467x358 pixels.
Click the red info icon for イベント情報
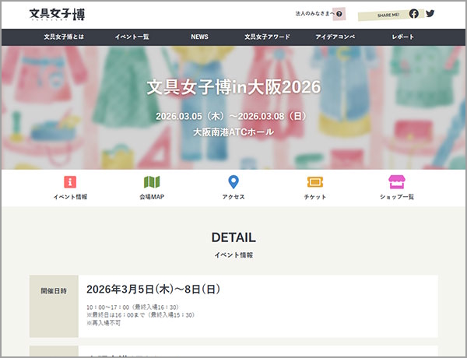coord(70,182)
